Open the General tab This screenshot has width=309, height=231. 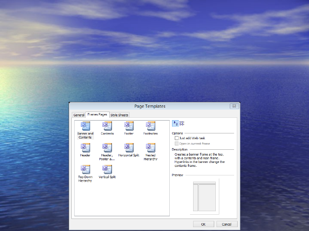[79, 115]
